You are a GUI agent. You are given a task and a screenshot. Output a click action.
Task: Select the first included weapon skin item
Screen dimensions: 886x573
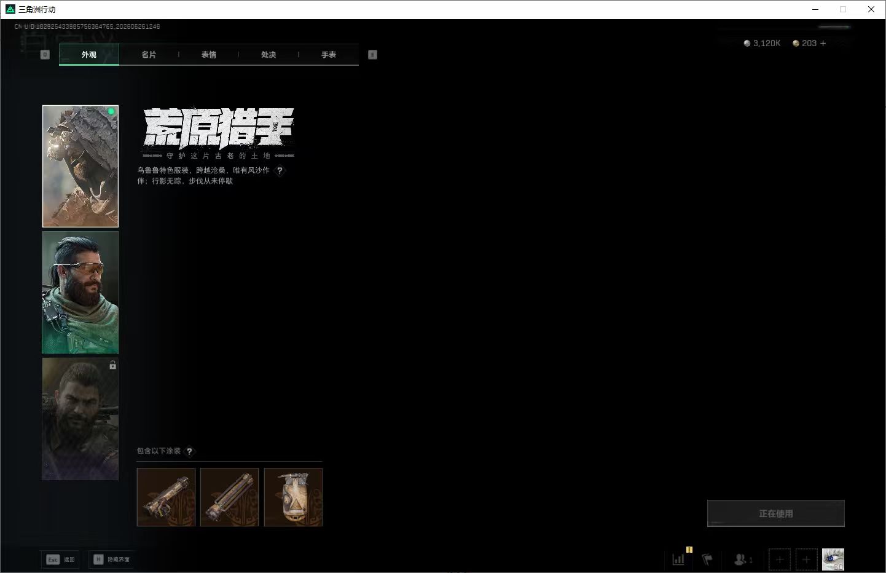coord(166,497)
